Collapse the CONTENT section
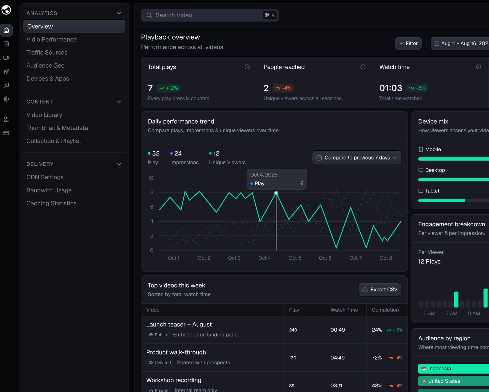 coord(119,102)
